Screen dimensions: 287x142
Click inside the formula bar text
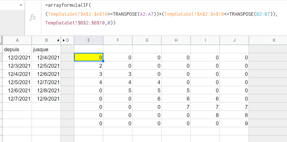coord(161,14)
